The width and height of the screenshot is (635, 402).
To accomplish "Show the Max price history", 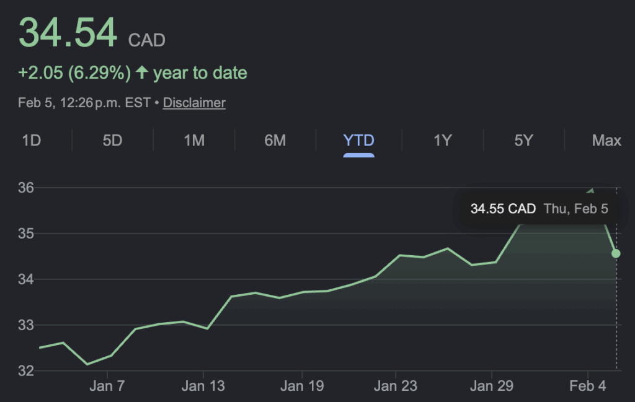I will click(606, 141).
